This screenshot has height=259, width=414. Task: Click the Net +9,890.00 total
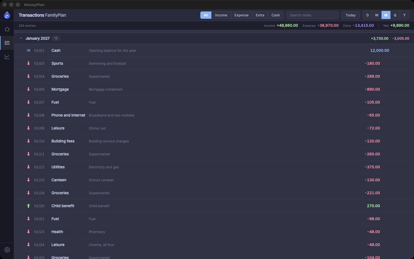point(396,25)
